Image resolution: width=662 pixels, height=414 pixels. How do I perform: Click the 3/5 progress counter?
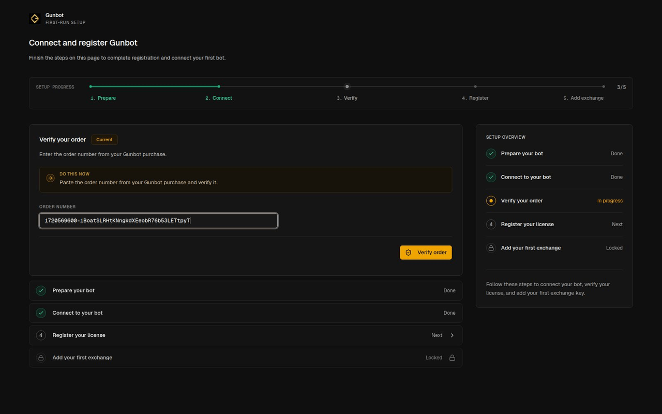click(x=622, y=87)
